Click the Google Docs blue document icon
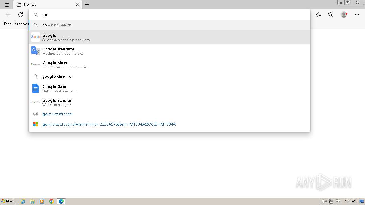Viewport: 365px width, 205px height. (36, 88)
